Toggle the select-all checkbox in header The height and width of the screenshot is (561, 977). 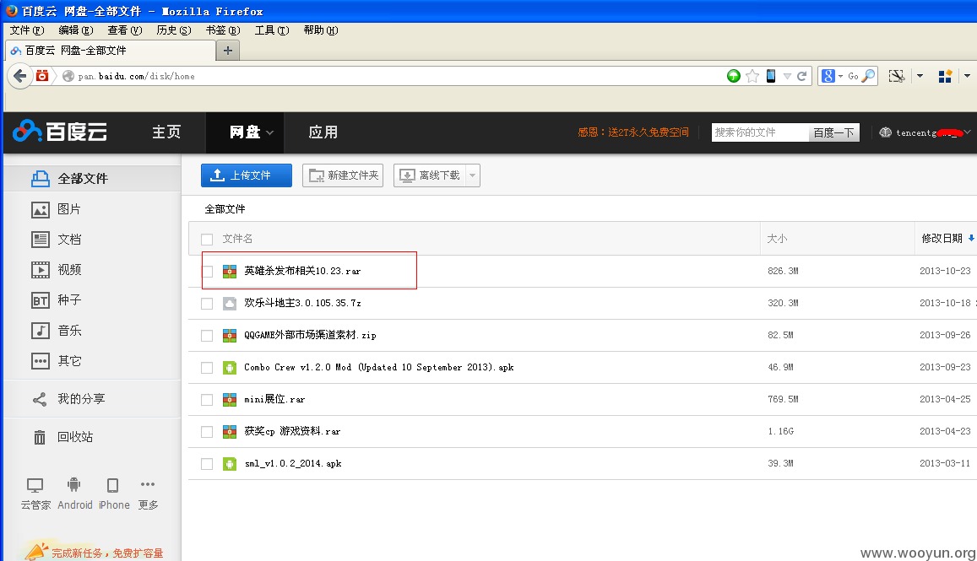[207, 239]
